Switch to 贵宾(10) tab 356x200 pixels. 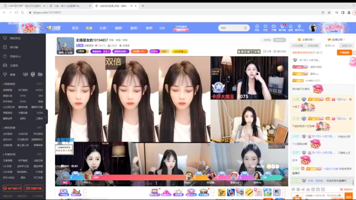tap(330, 46)
